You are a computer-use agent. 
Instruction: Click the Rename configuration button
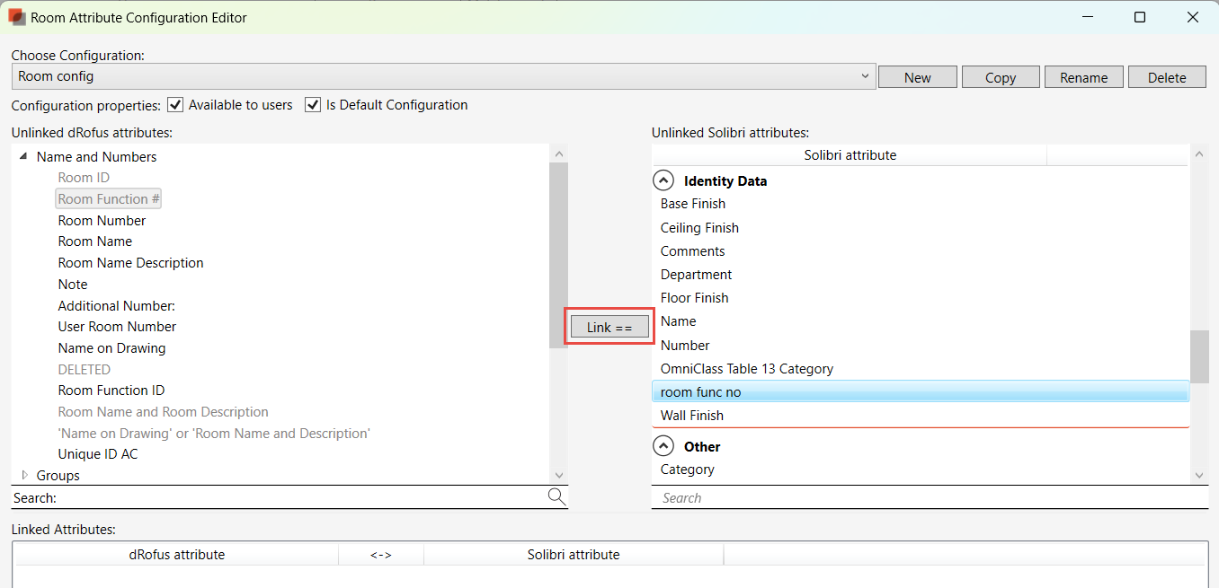coord(1083,77)
